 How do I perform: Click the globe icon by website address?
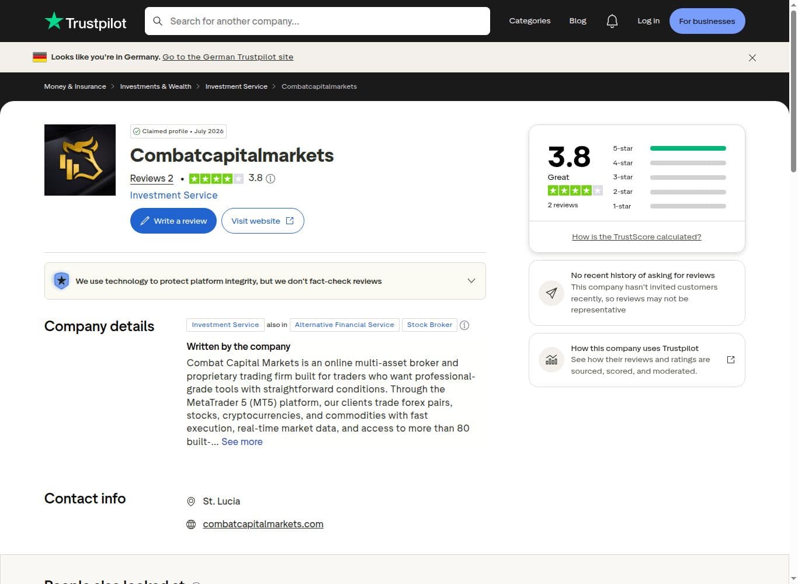(x=191, y=524)
